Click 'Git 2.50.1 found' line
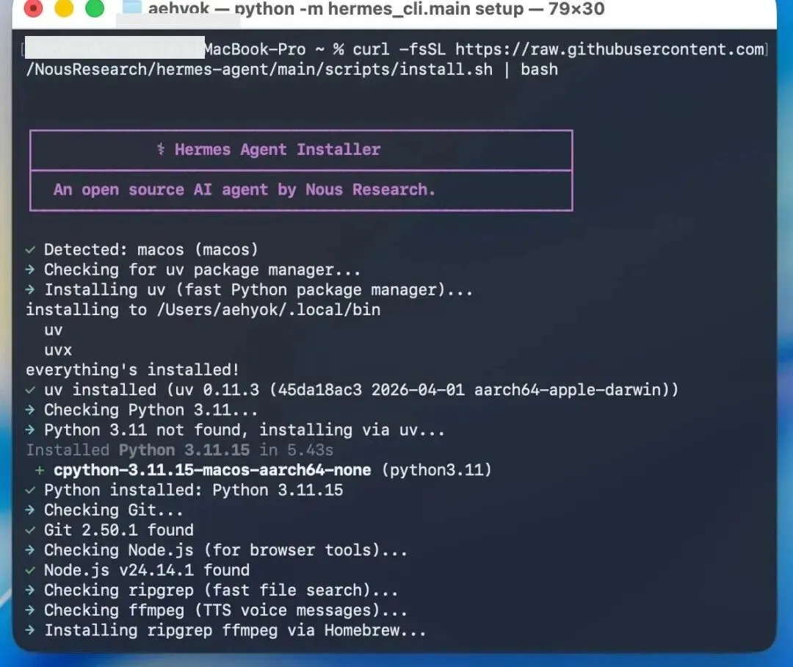 (x=119, y=530)
